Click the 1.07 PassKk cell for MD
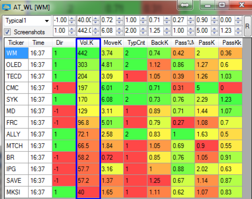The height and width of the screenshot is (199, 252). point(231,111)
